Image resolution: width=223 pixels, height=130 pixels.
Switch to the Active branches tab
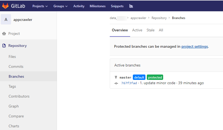click(137, 30)
